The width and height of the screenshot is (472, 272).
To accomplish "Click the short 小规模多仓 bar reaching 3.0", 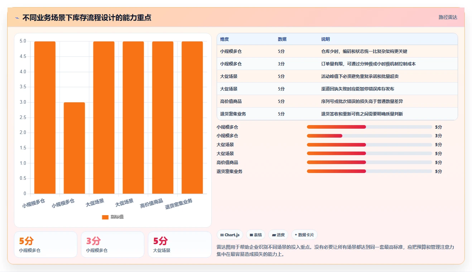I will pyautogui.click(x=74, y=148).
